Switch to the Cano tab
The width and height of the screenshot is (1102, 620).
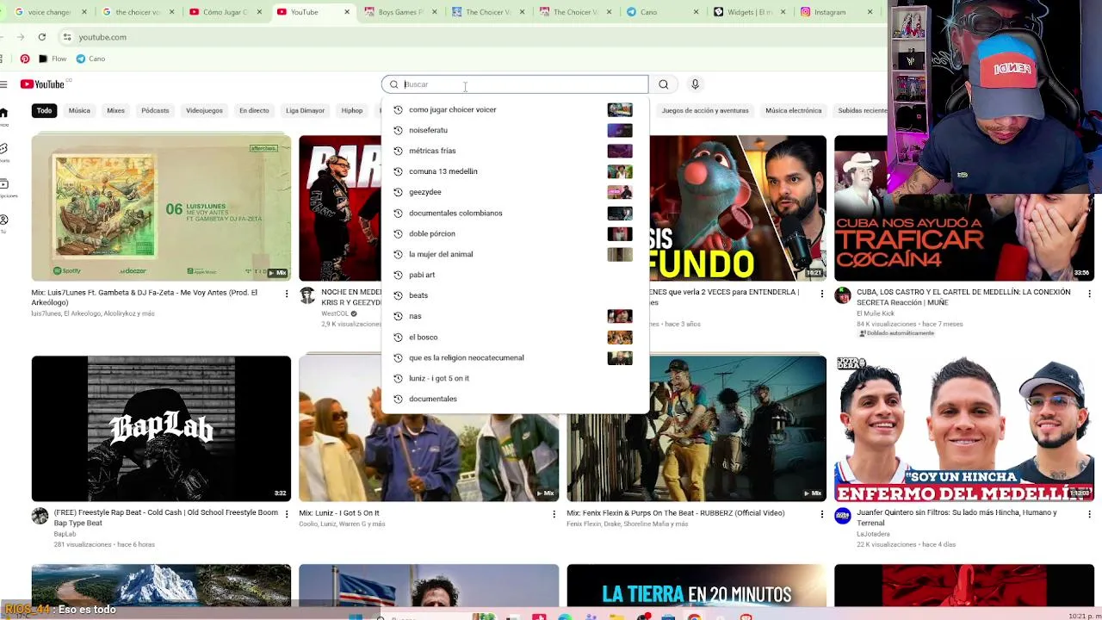point(664,12)
